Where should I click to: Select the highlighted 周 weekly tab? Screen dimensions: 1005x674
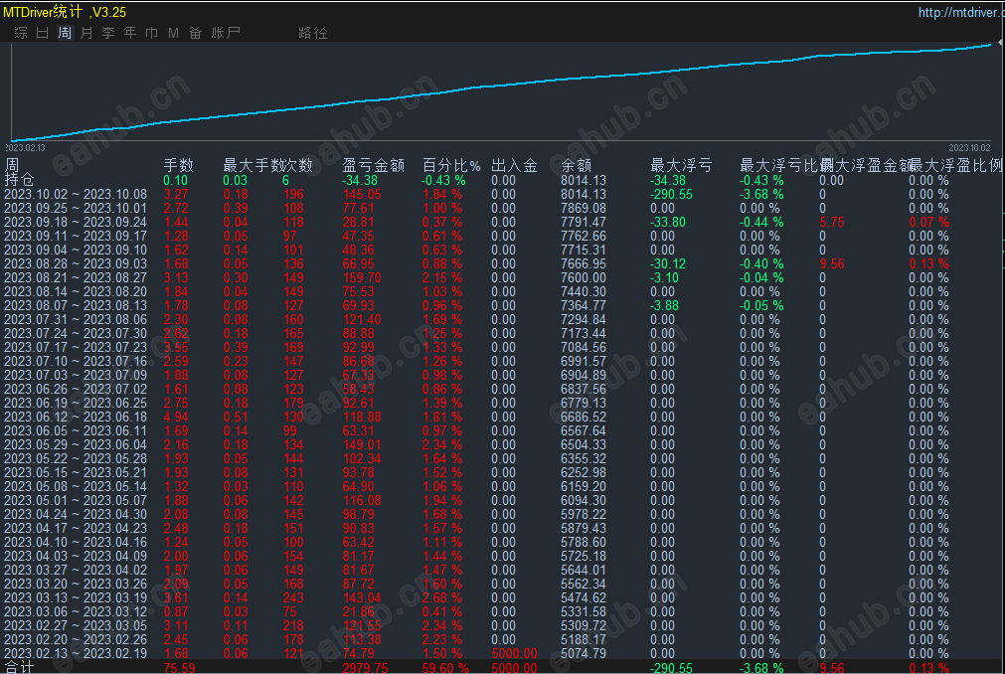tap(65, 32)
